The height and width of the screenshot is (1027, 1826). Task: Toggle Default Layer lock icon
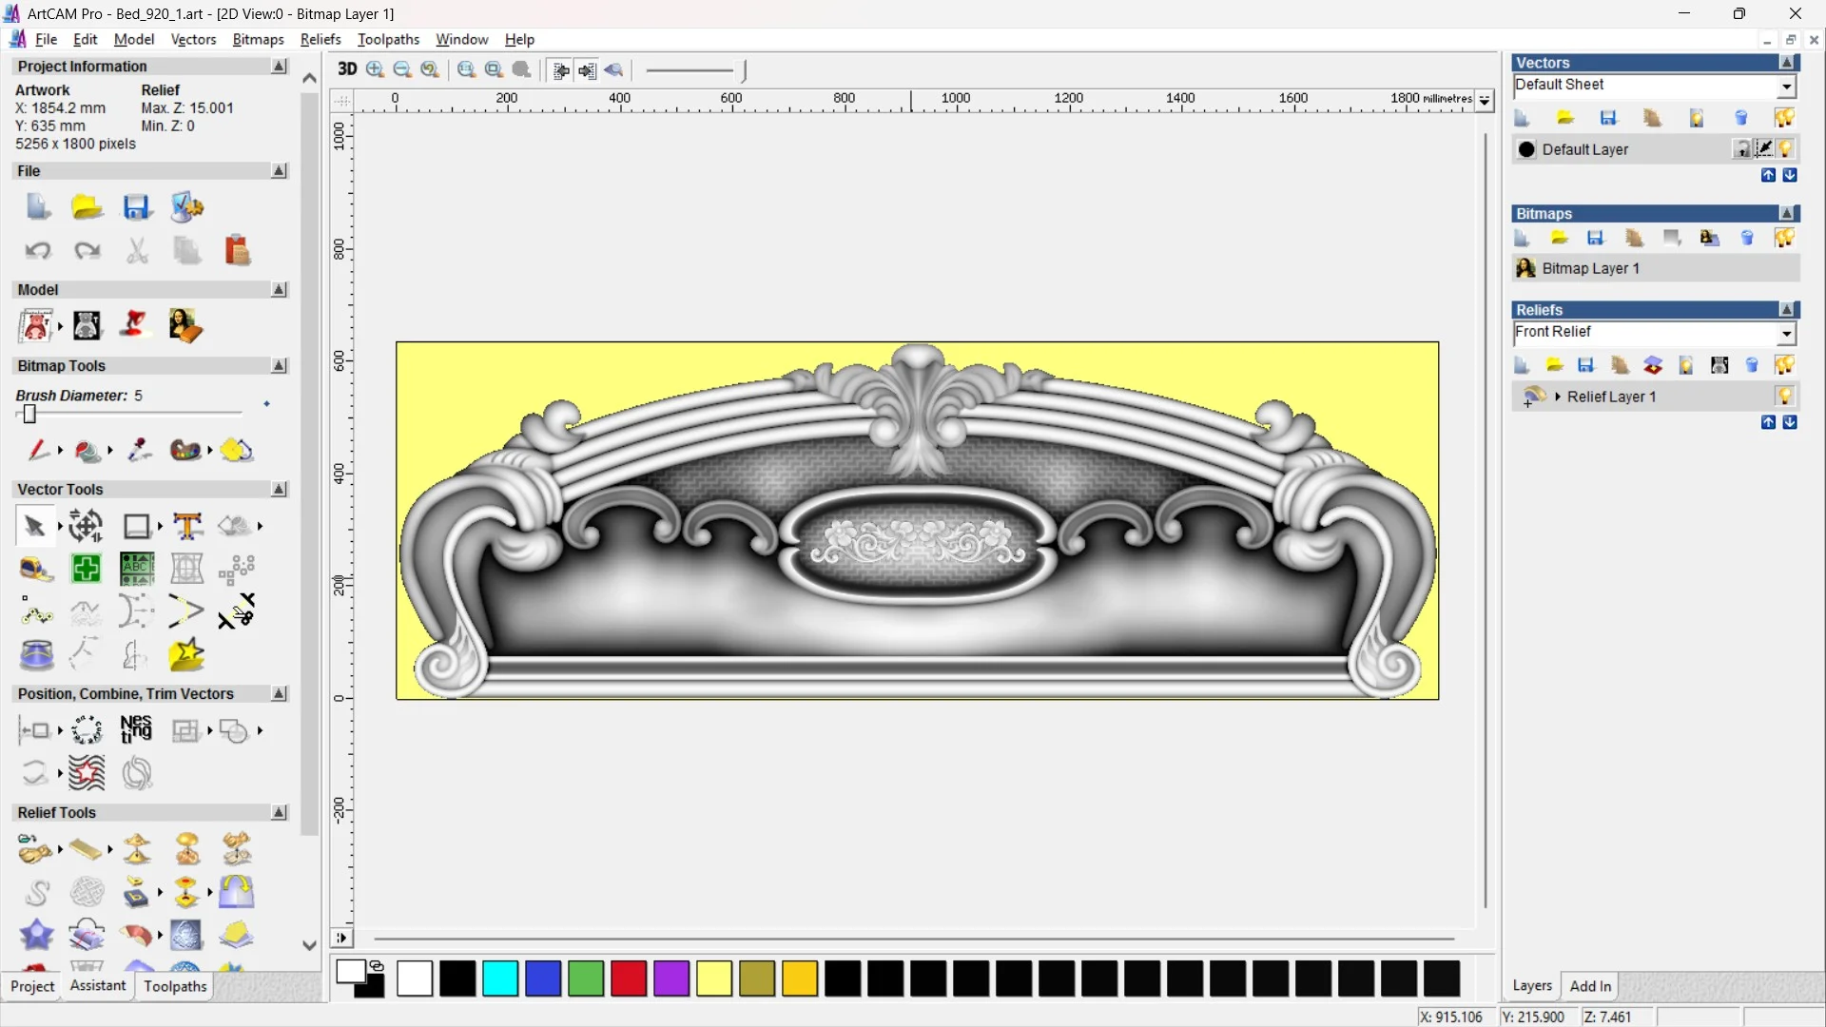pos(1741,149)
